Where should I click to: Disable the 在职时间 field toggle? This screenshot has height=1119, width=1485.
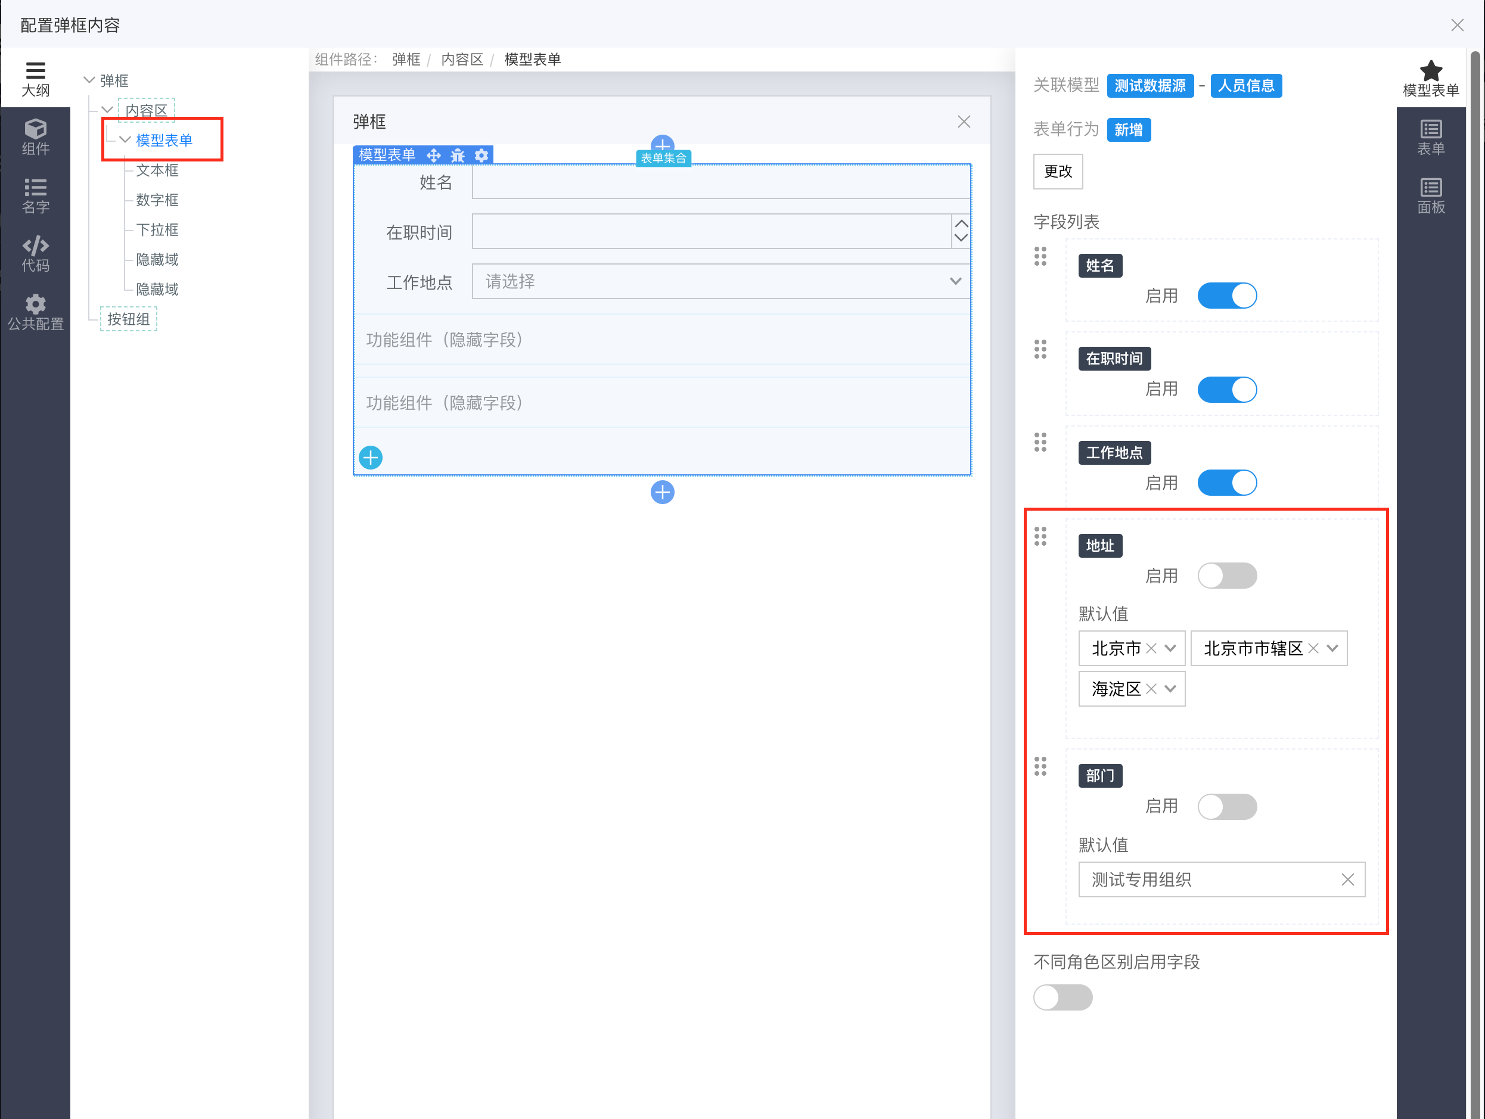(1227, 389)
